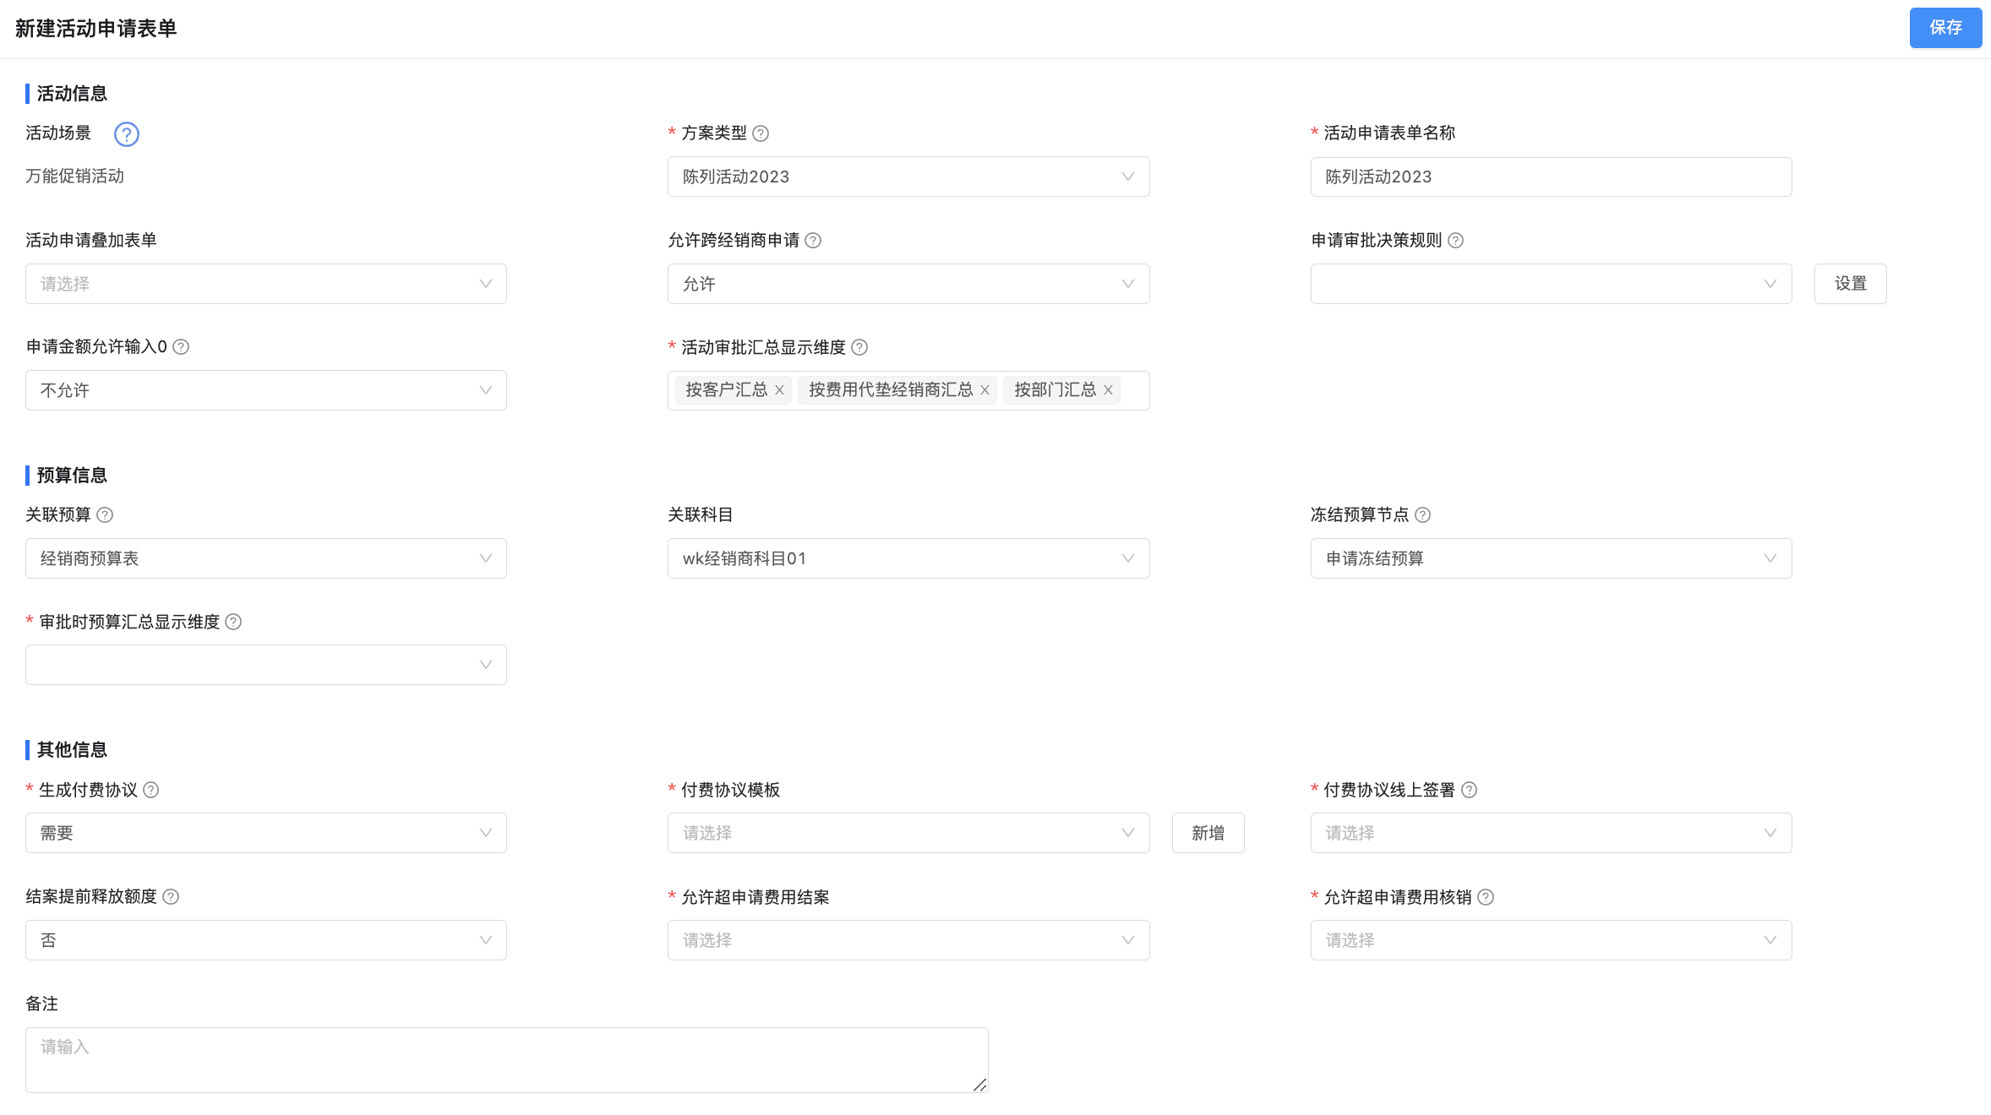This screenshot has height=1115, width=1991.
Task: Show help tooltip for 冻结预算节点
Action: tap(1422, 515)
